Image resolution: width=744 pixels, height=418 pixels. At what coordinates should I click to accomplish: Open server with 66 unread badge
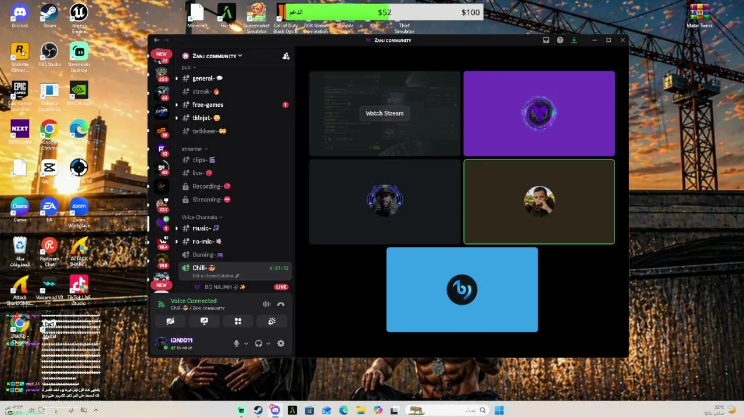pos(162,93)
